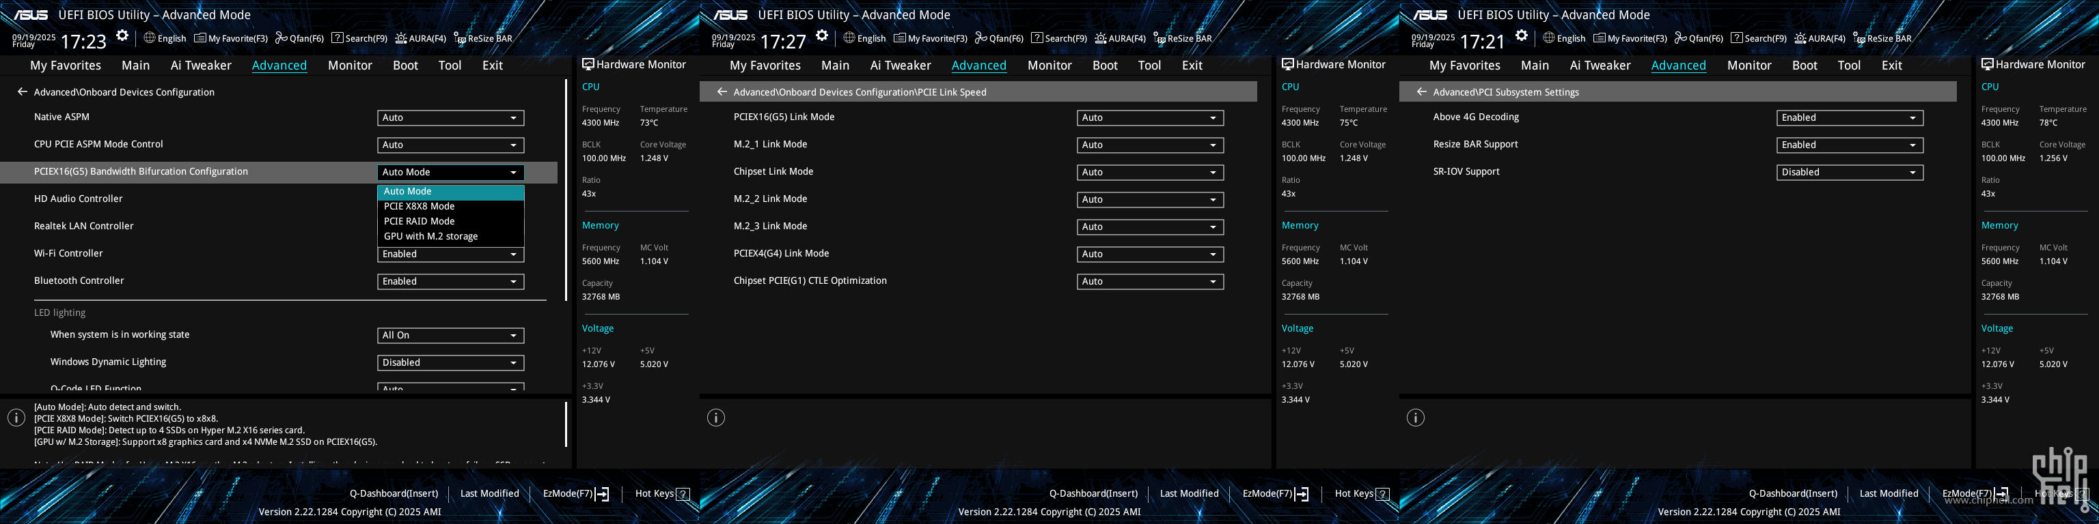Go back from PCI Subsystem Settings using the arrow
The image size is (2099, 524).
tap(1422, 92)
